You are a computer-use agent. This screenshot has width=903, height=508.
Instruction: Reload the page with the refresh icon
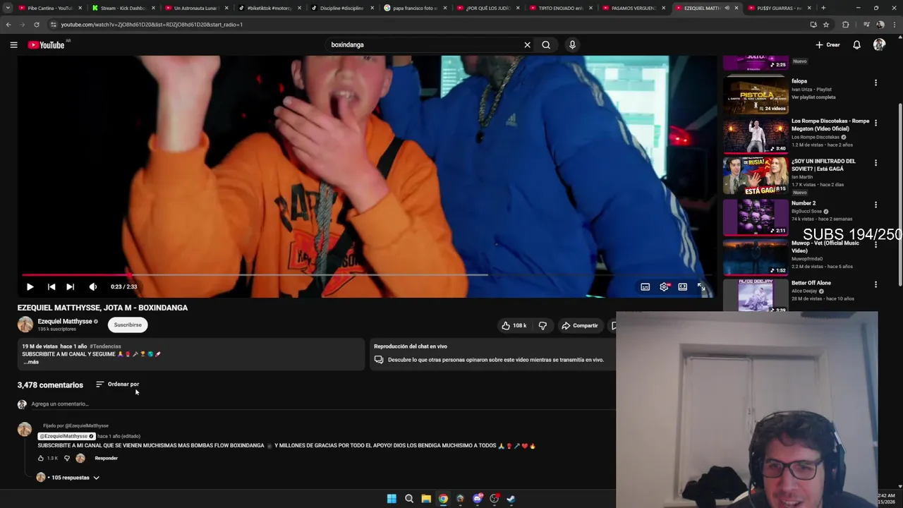click(37, 25)
